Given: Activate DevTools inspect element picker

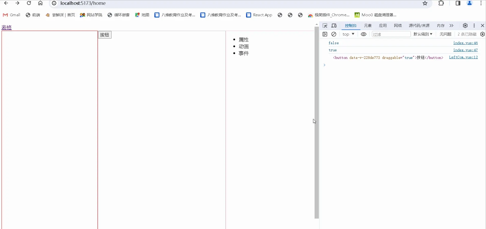Looking at the screenshot, I should [x=325, y=26].
